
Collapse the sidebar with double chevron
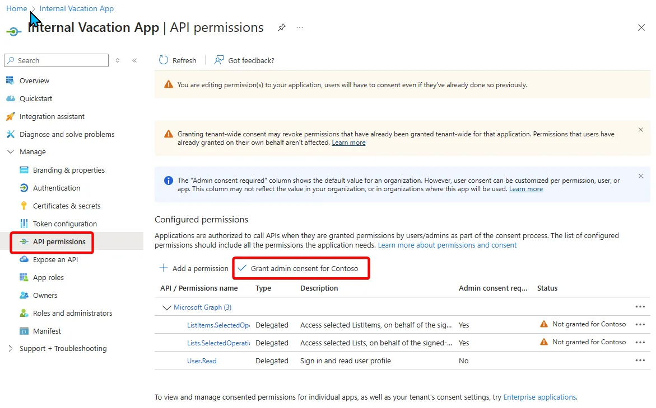tap(134, 60)
